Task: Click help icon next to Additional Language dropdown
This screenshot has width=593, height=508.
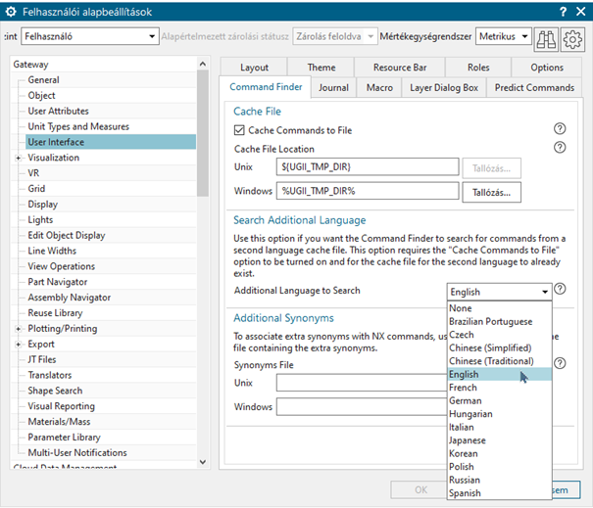Action: pyautogui.click(x=561, y=290)
